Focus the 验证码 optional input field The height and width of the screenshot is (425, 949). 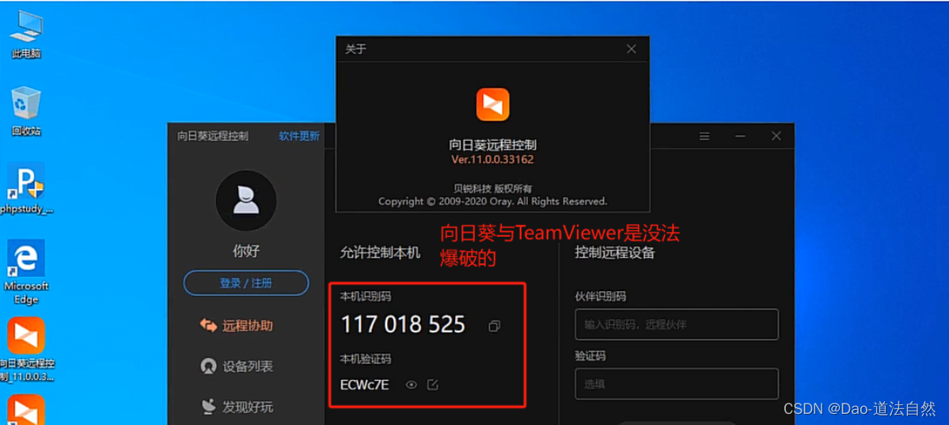677,384
